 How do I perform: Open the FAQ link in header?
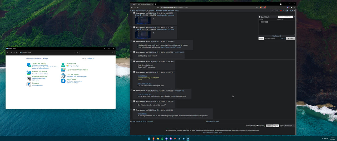coord(177,11)
